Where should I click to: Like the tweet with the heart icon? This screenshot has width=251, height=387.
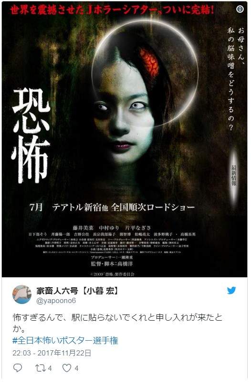(x=67, y=368)
